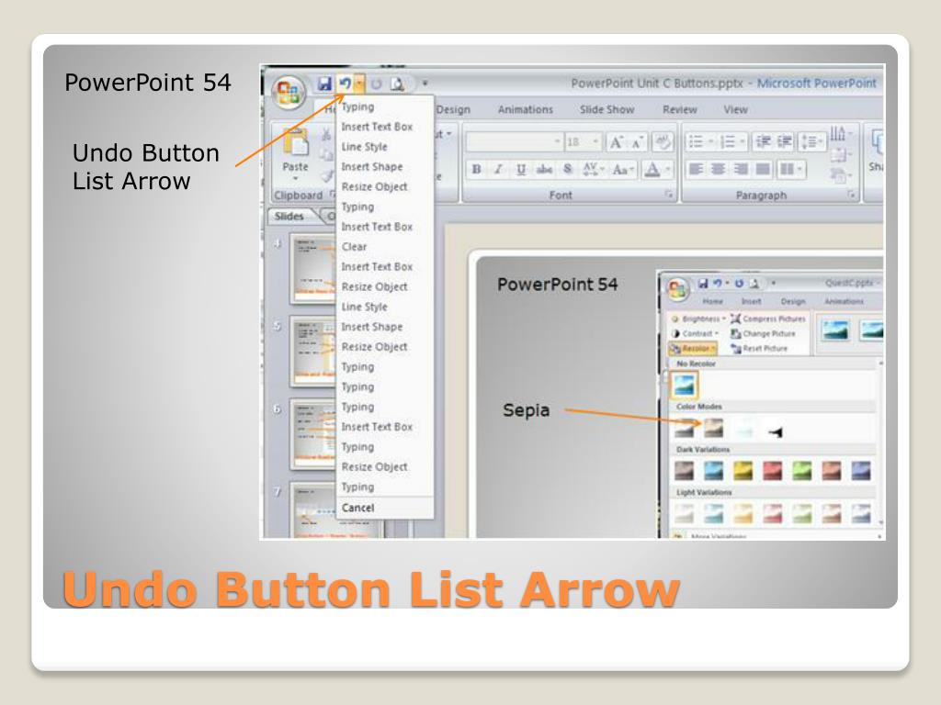Click Decrease List Level icon
The image size is (941, 705).
coord(764,141)
